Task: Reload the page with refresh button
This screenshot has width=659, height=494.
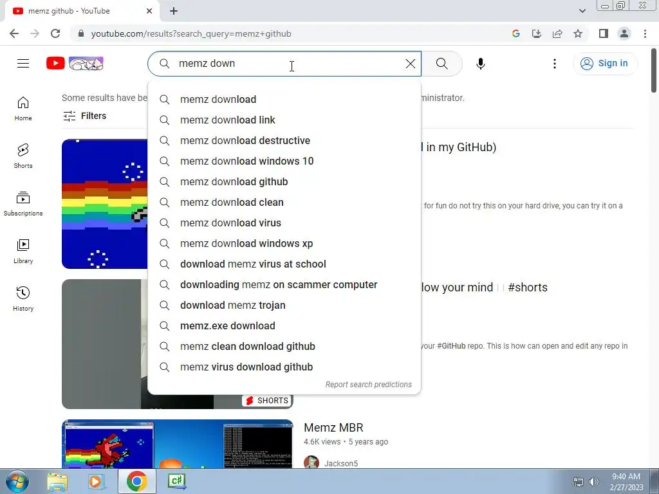Action: [55, 33]
